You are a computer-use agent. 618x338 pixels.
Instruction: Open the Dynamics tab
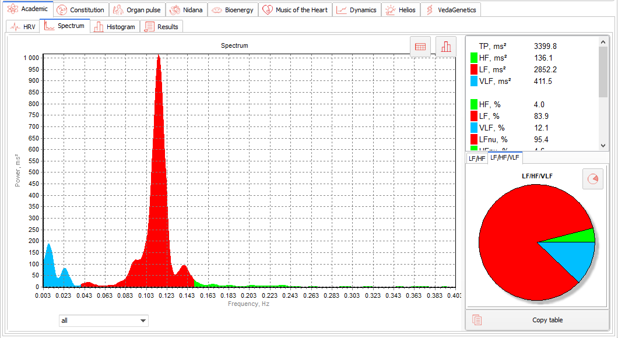(357, 10)
